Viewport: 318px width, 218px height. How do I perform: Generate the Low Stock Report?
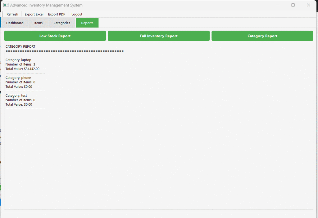[x=55, y=36]
